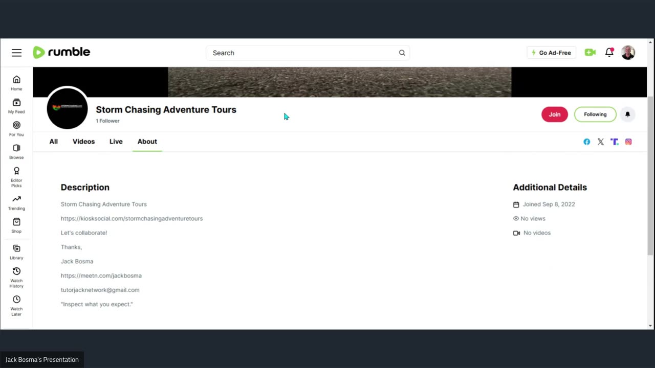Image resolution: width=655 pixels, height=368 pixels.
Task: Click the search magnifier icon
Action: pos(402,53)
